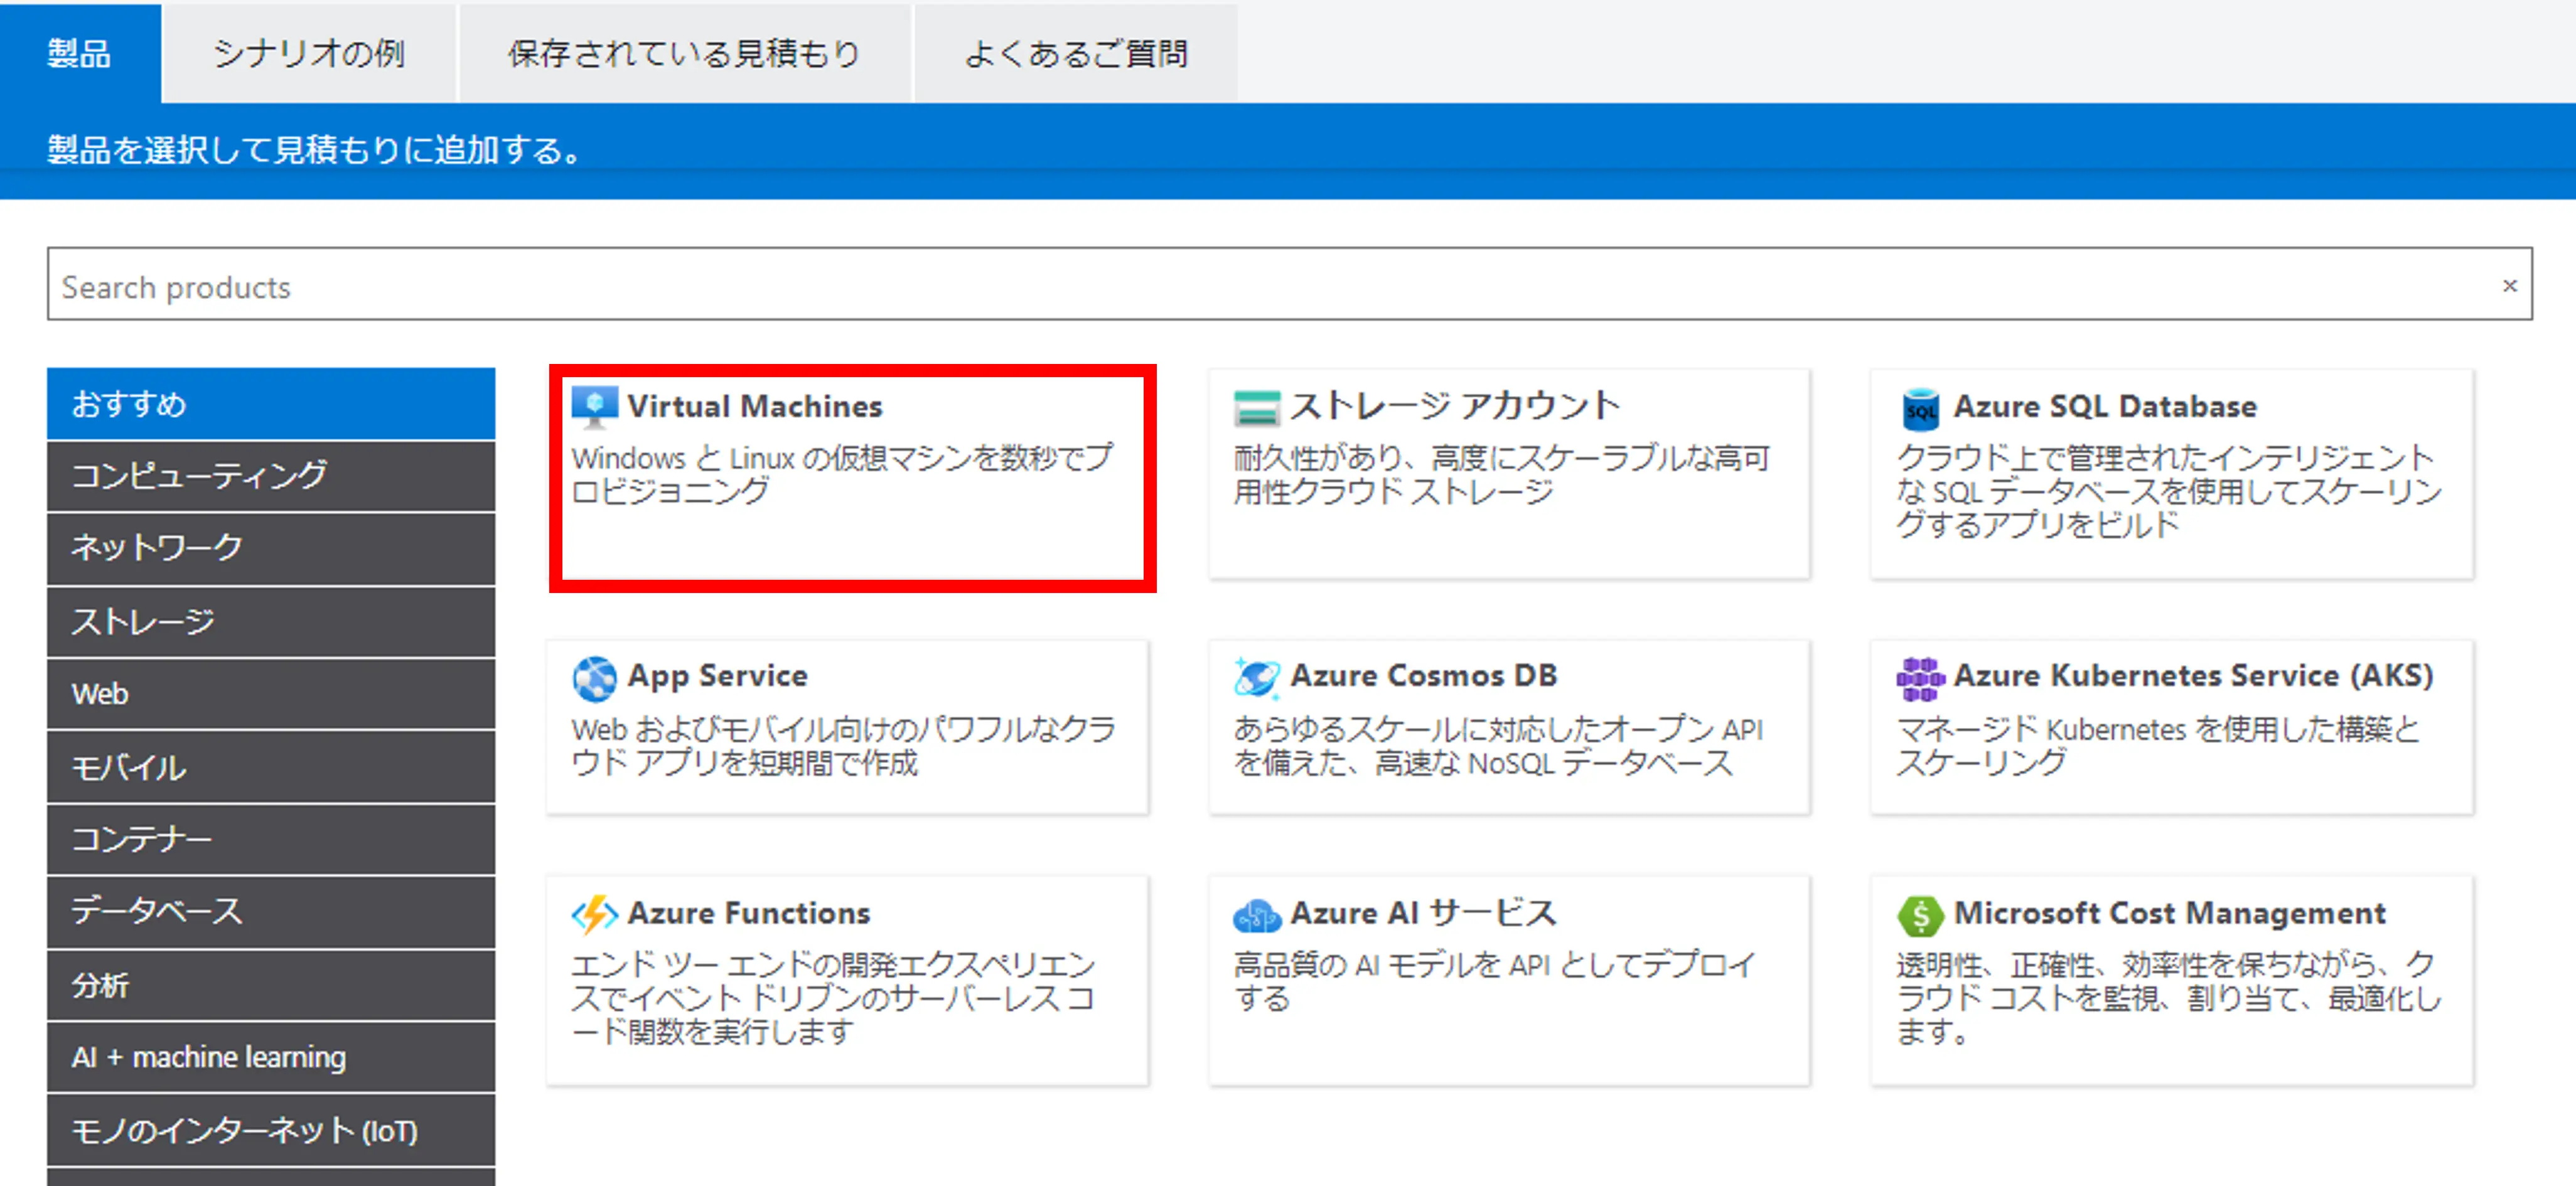Select the コンテナー category
Image resolution: width=2576 pixels, height=1186 pixels.
pos(271,839)
